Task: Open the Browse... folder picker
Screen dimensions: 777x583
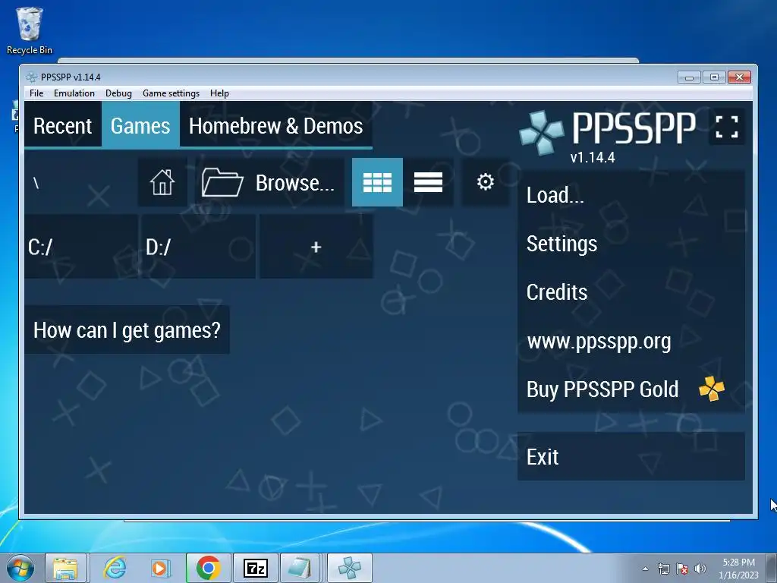Action: click(x=269, y=182)
